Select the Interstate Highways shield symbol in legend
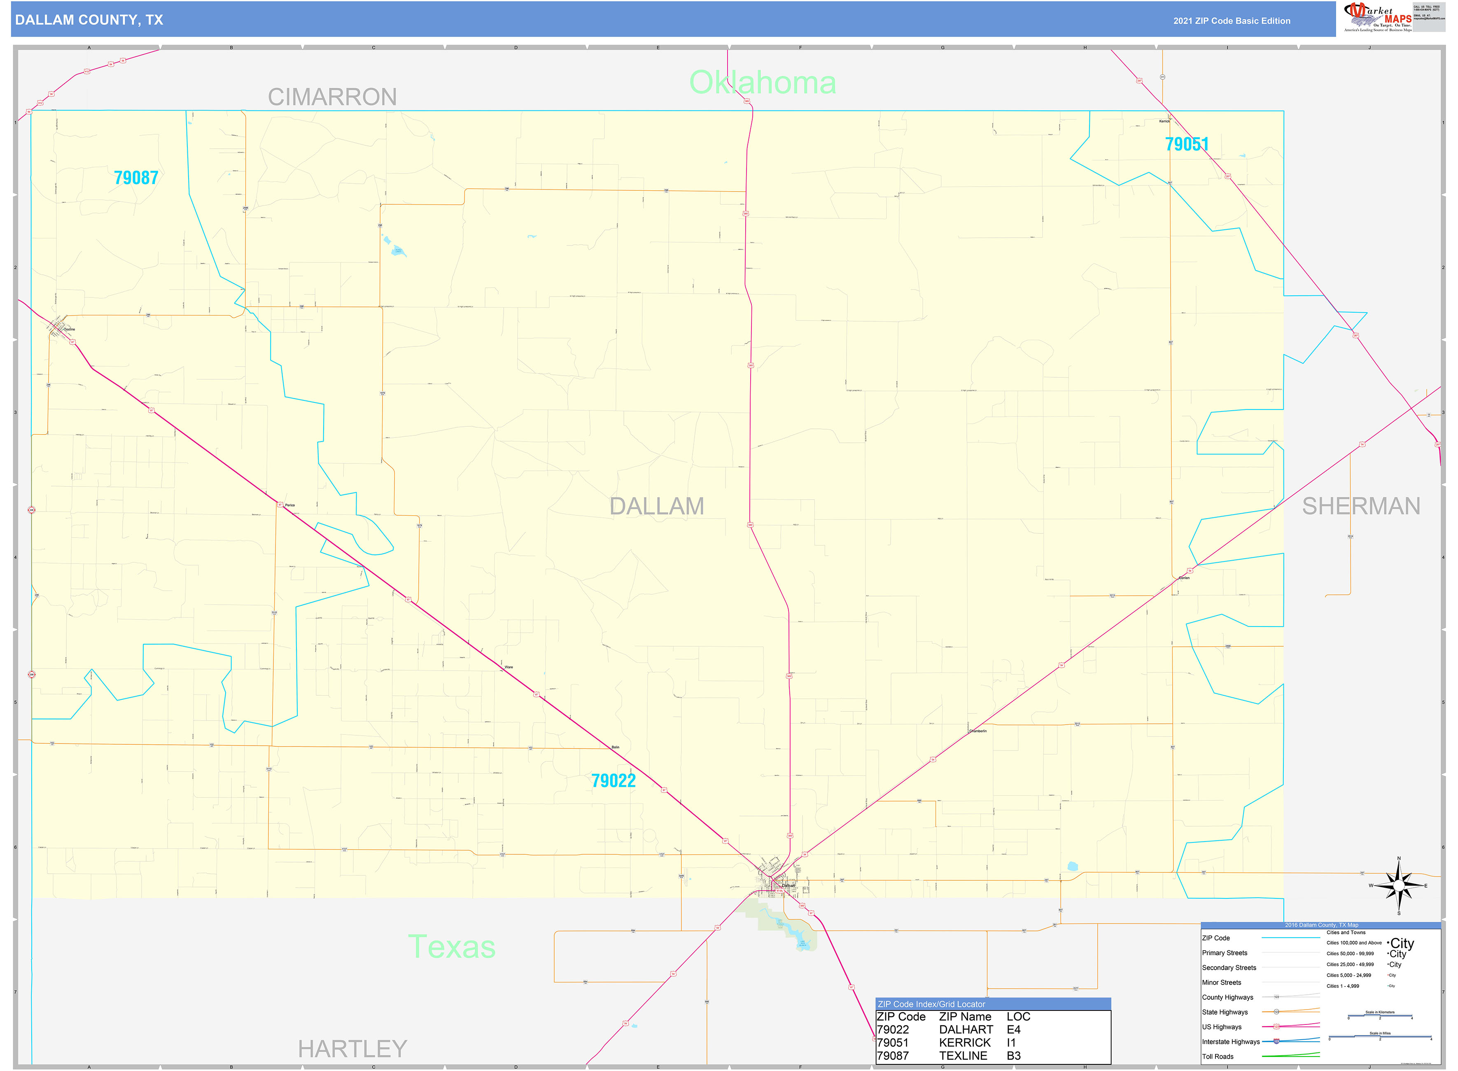This screenshot has width=1458, height=1071. pos(1276,1041)
